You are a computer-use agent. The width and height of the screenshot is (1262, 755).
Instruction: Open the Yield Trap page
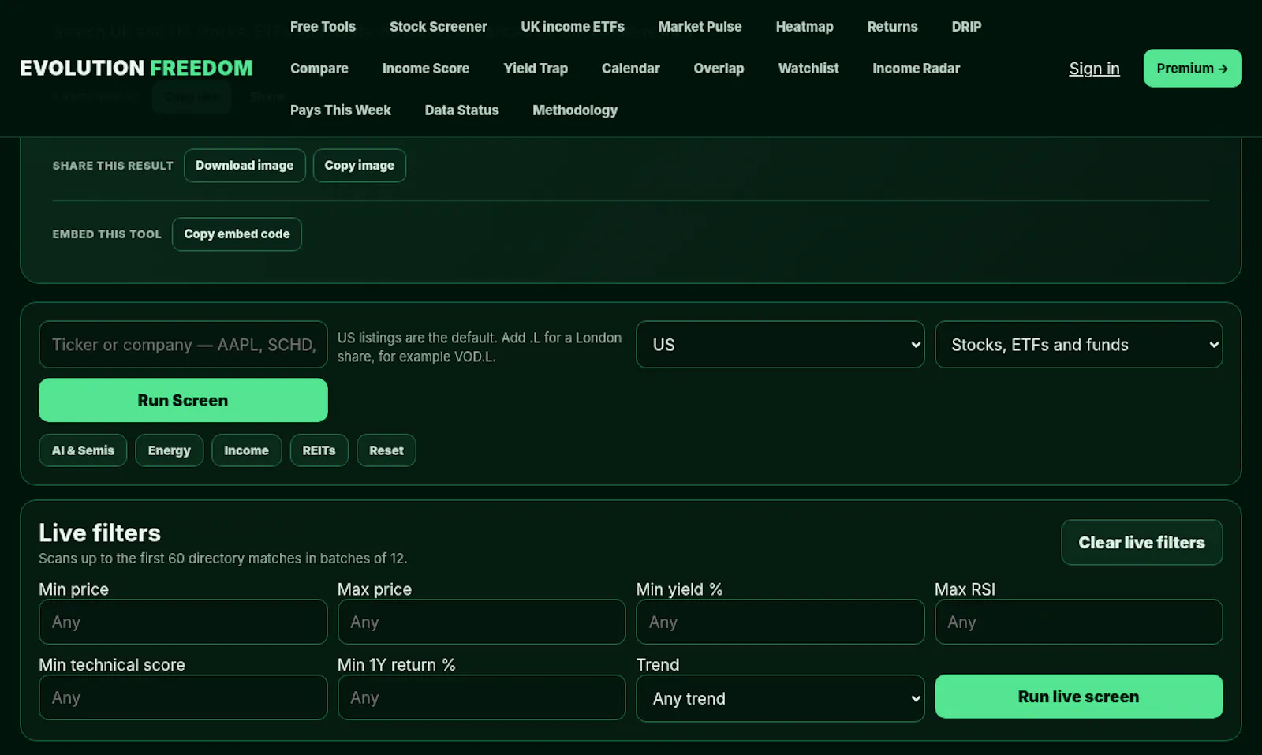coord(536,69)
